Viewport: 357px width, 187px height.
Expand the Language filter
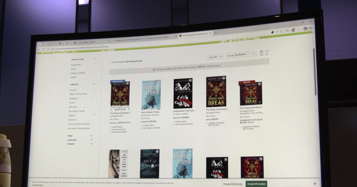[x=91, y=140]
